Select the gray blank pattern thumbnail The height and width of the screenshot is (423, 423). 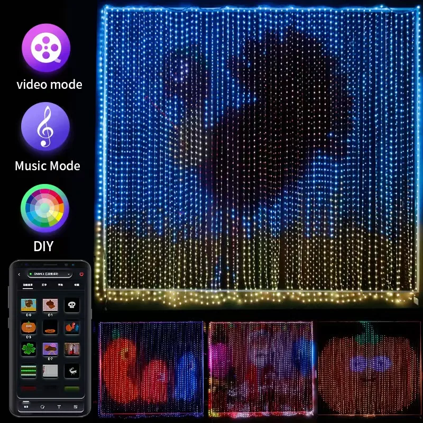tap(50, 371)
